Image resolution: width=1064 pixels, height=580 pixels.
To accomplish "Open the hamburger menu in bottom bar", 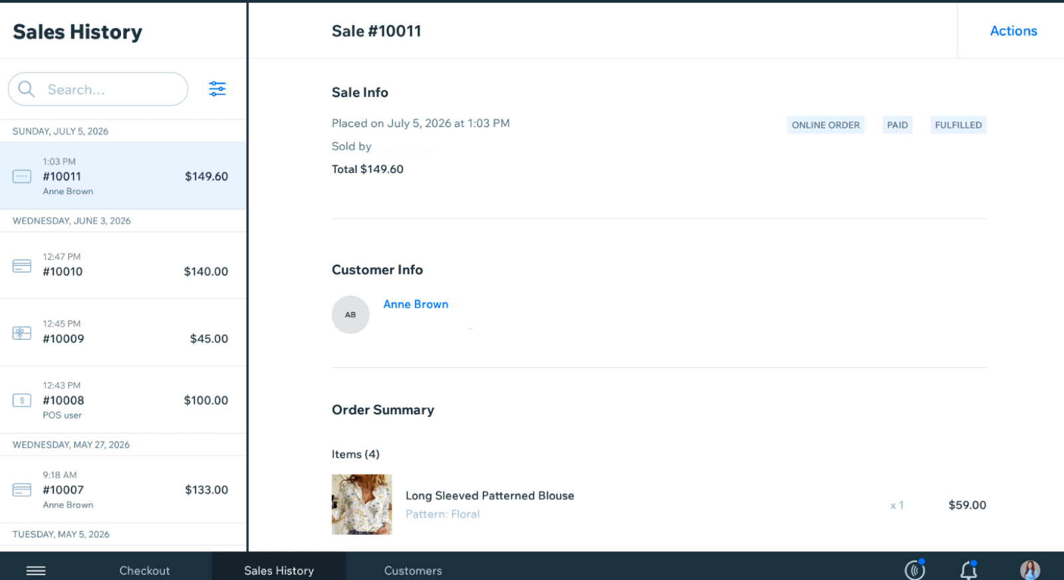I will tap(36, 571).
